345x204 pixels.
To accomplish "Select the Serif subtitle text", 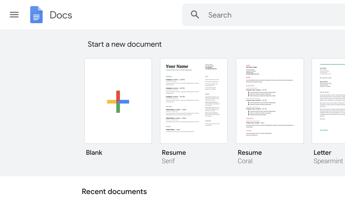I will [x=168, y=161].
